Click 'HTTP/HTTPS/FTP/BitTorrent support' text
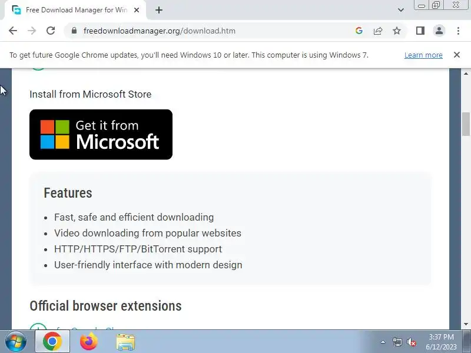Image resolution: width=471 pixels, height=353 pixels. tap(138, 249)
